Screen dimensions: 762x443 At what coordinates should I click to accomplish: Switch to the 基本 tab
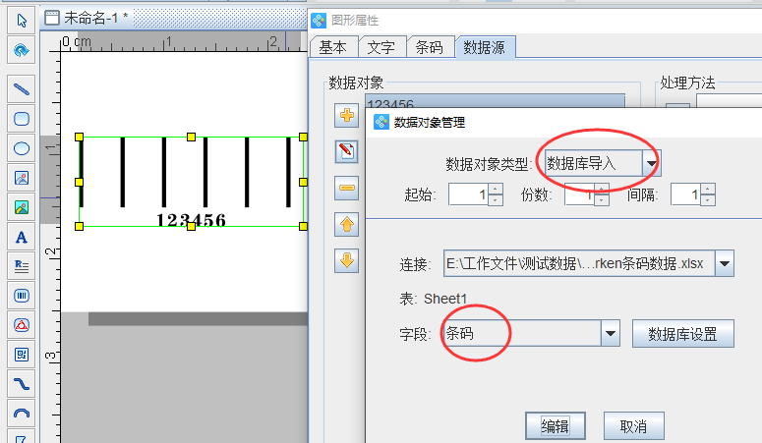pos(332,47)
